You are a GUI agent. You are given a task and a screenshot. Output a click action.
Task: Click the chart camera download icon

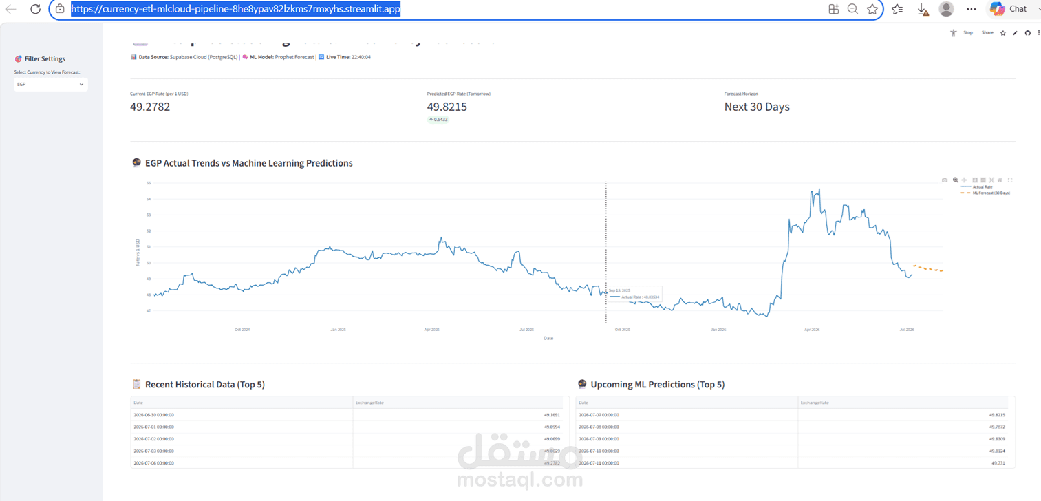[x=945, y=180]
